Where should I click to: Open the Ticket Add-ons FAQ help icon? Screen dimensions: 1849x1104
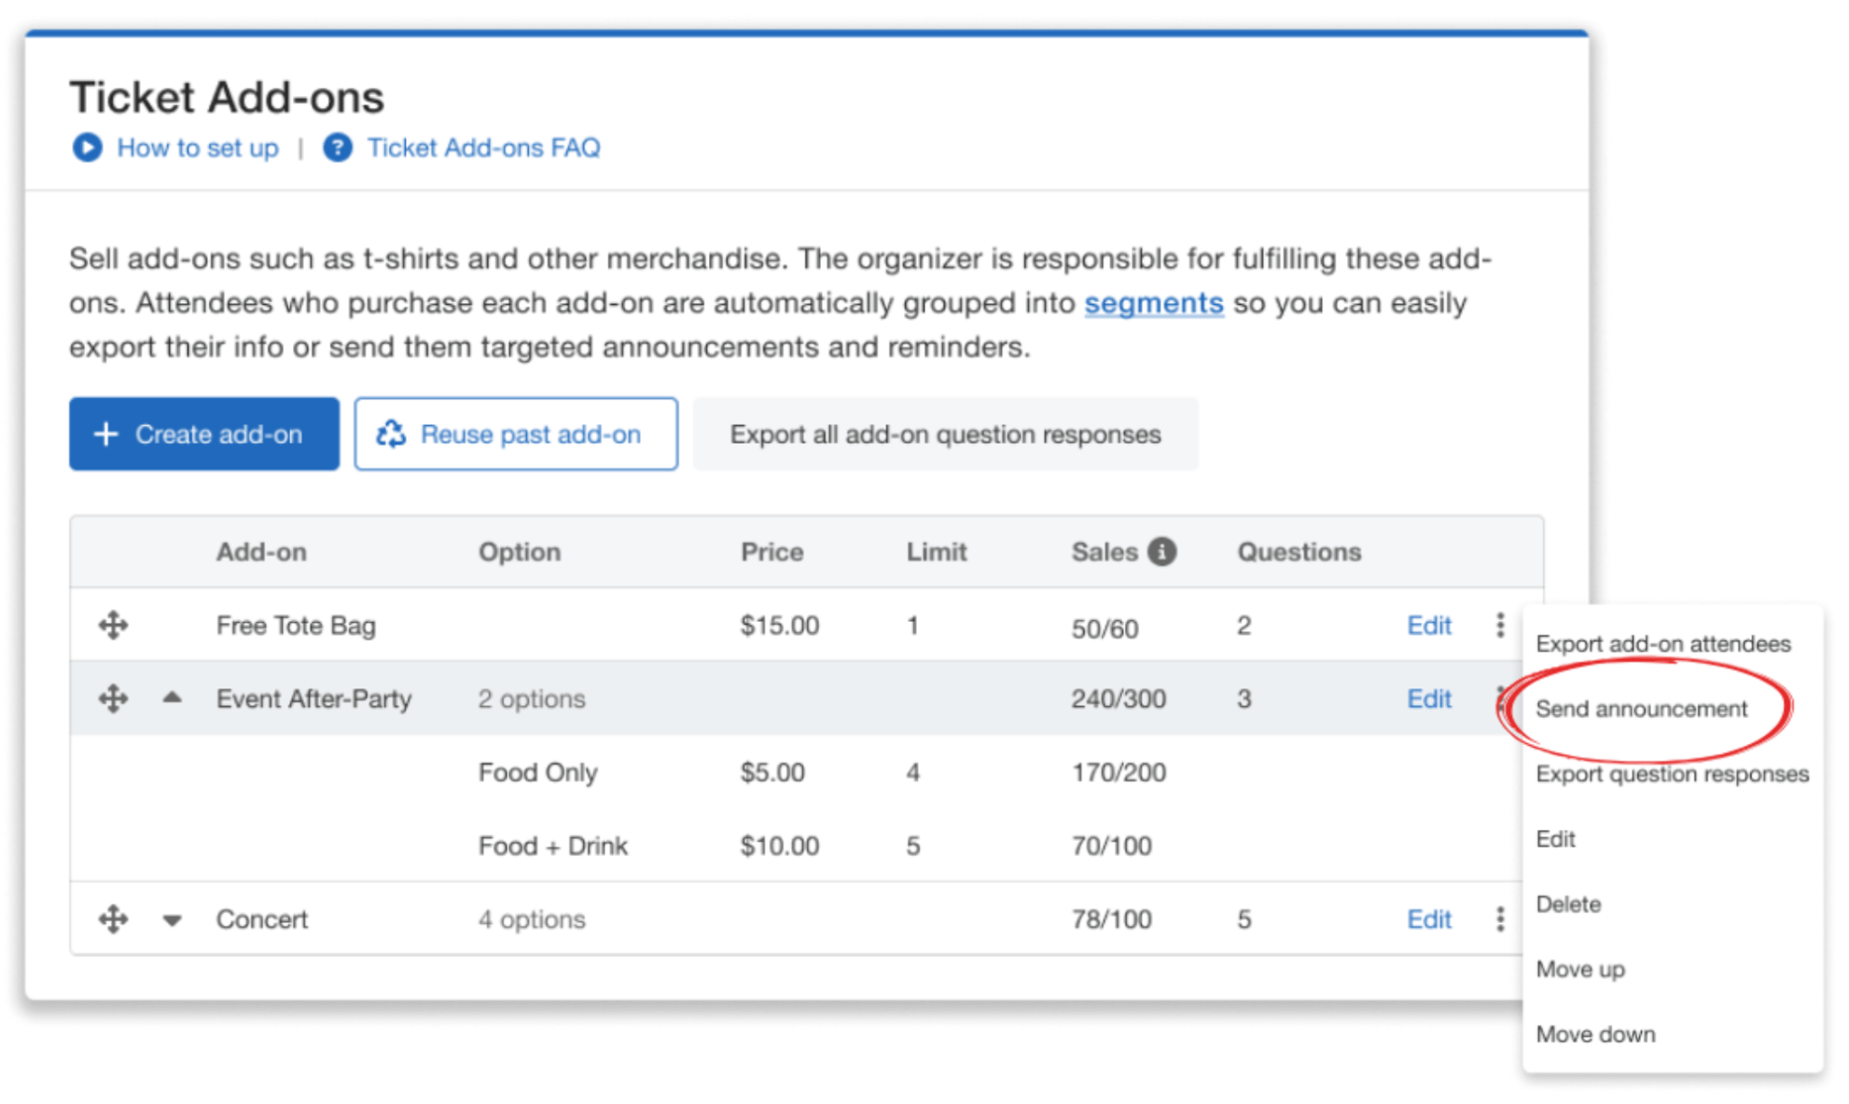(337, 147)
